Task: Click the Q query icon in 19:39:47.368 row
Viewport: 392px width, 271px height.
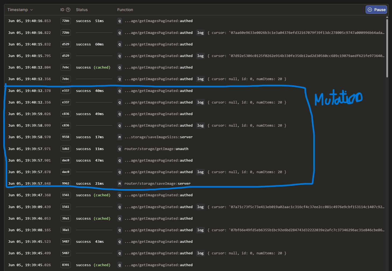Action: 120,195
